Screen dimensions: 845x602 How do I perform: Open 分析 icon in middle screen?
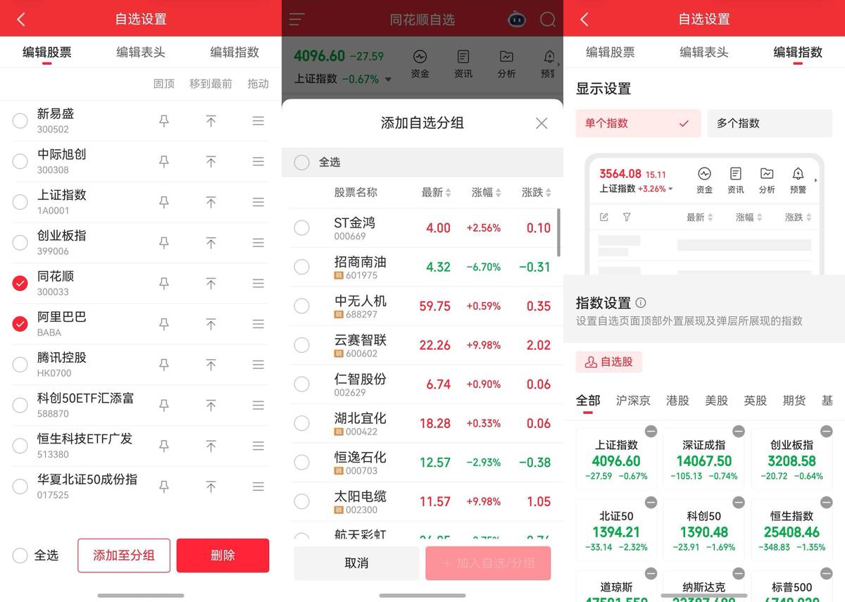[x=506, y=64]
